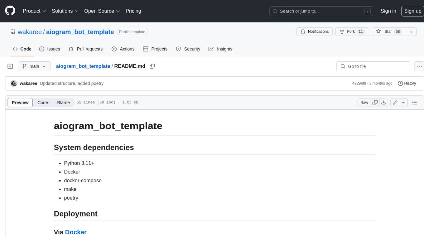The image size is (424, 238).
Task: Download the raw file
Action: 384,102
